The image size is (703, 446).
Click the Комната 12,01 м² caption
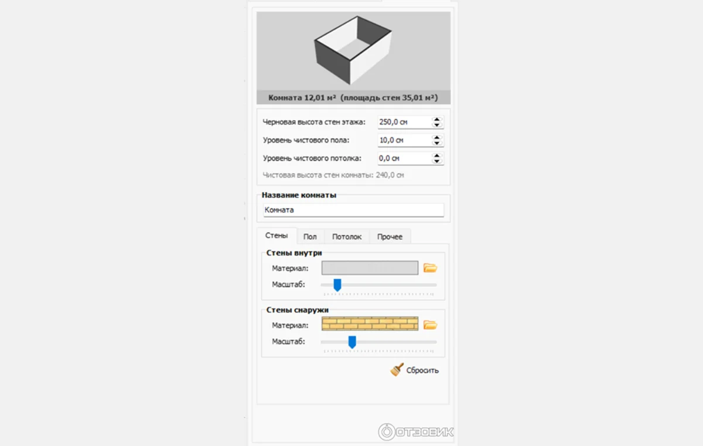click(353, 98)
